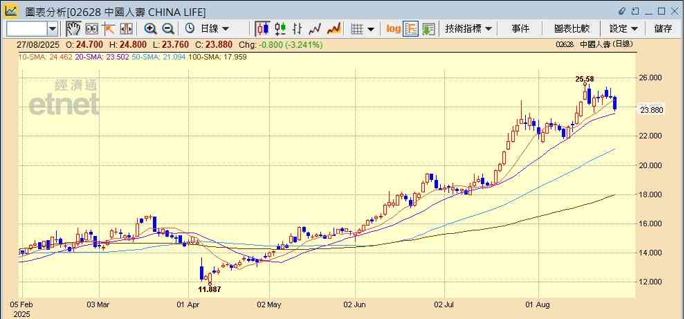Click the 27/08/2025 date readout
Viewport: 685px width, 319px height.
(39, 44)
